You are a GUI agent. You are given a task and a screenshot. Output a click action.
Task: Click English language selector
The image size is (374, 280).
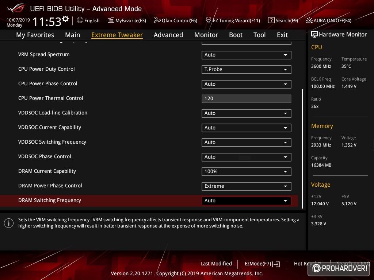coord(92,20)
